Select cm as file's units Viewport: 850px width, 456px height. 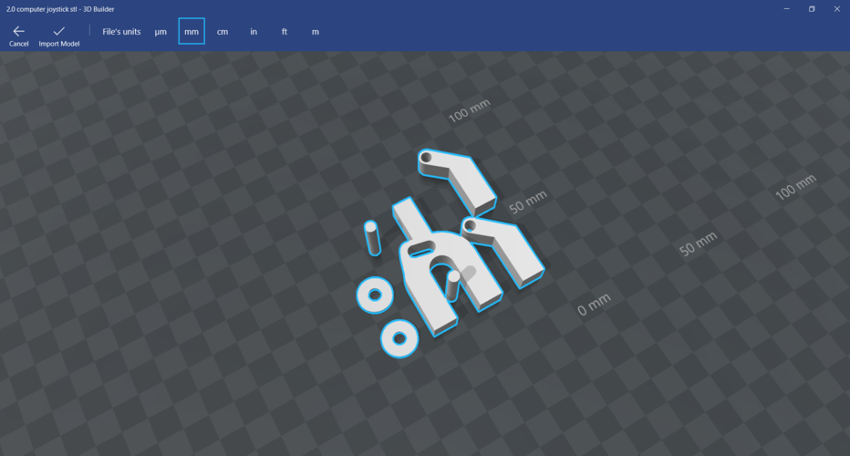(223, 31)
